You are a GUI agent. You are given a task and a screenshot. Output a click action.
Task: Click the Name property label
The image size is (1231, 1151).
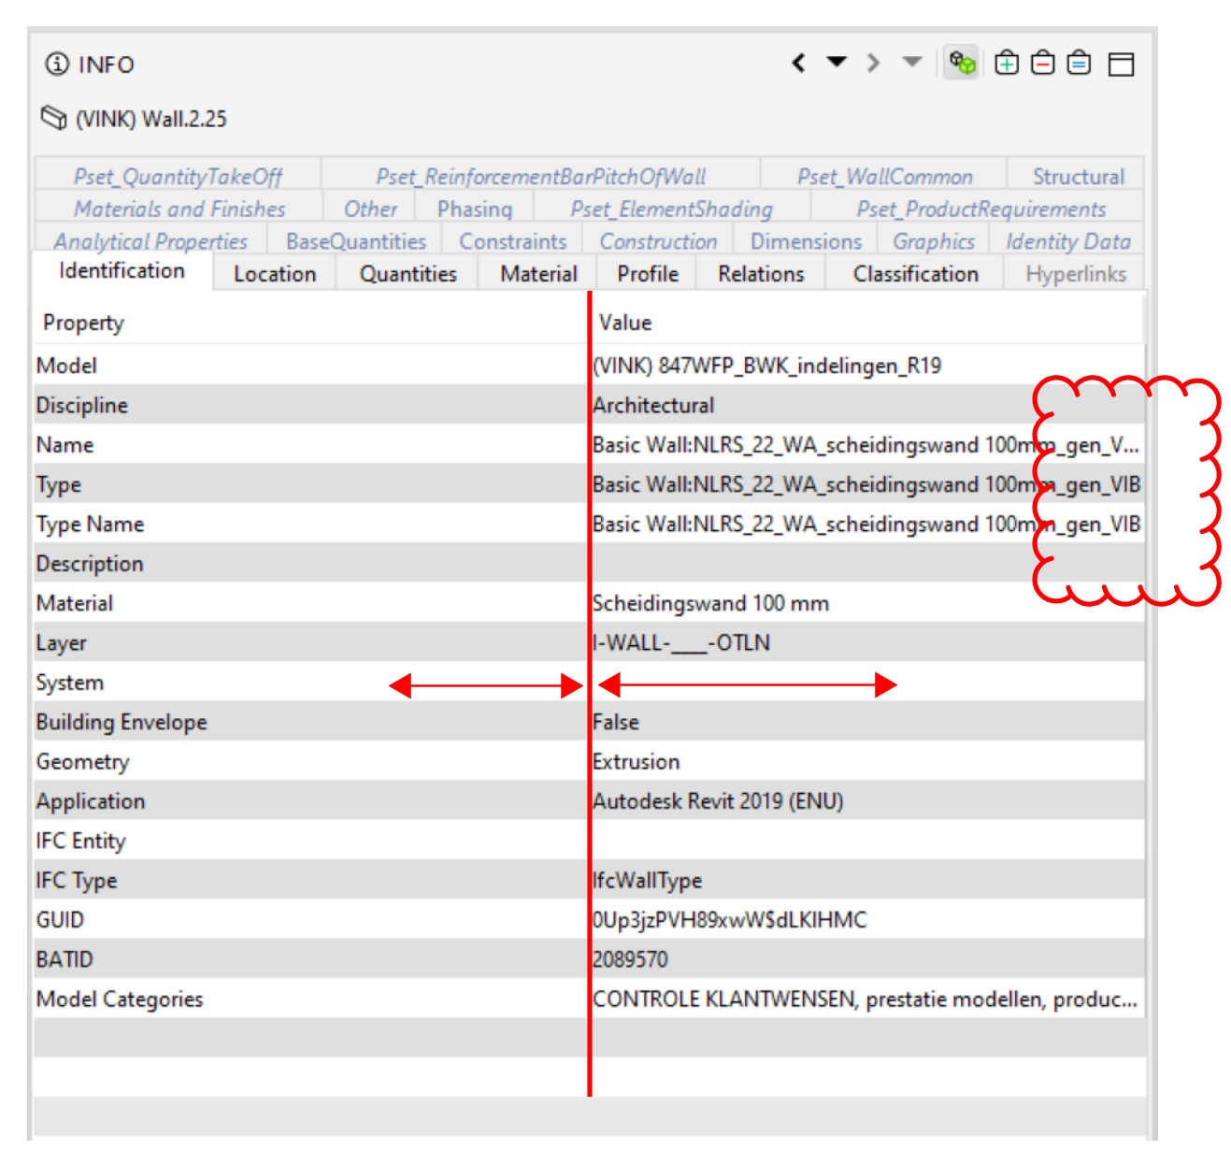[x=64, y=445]
